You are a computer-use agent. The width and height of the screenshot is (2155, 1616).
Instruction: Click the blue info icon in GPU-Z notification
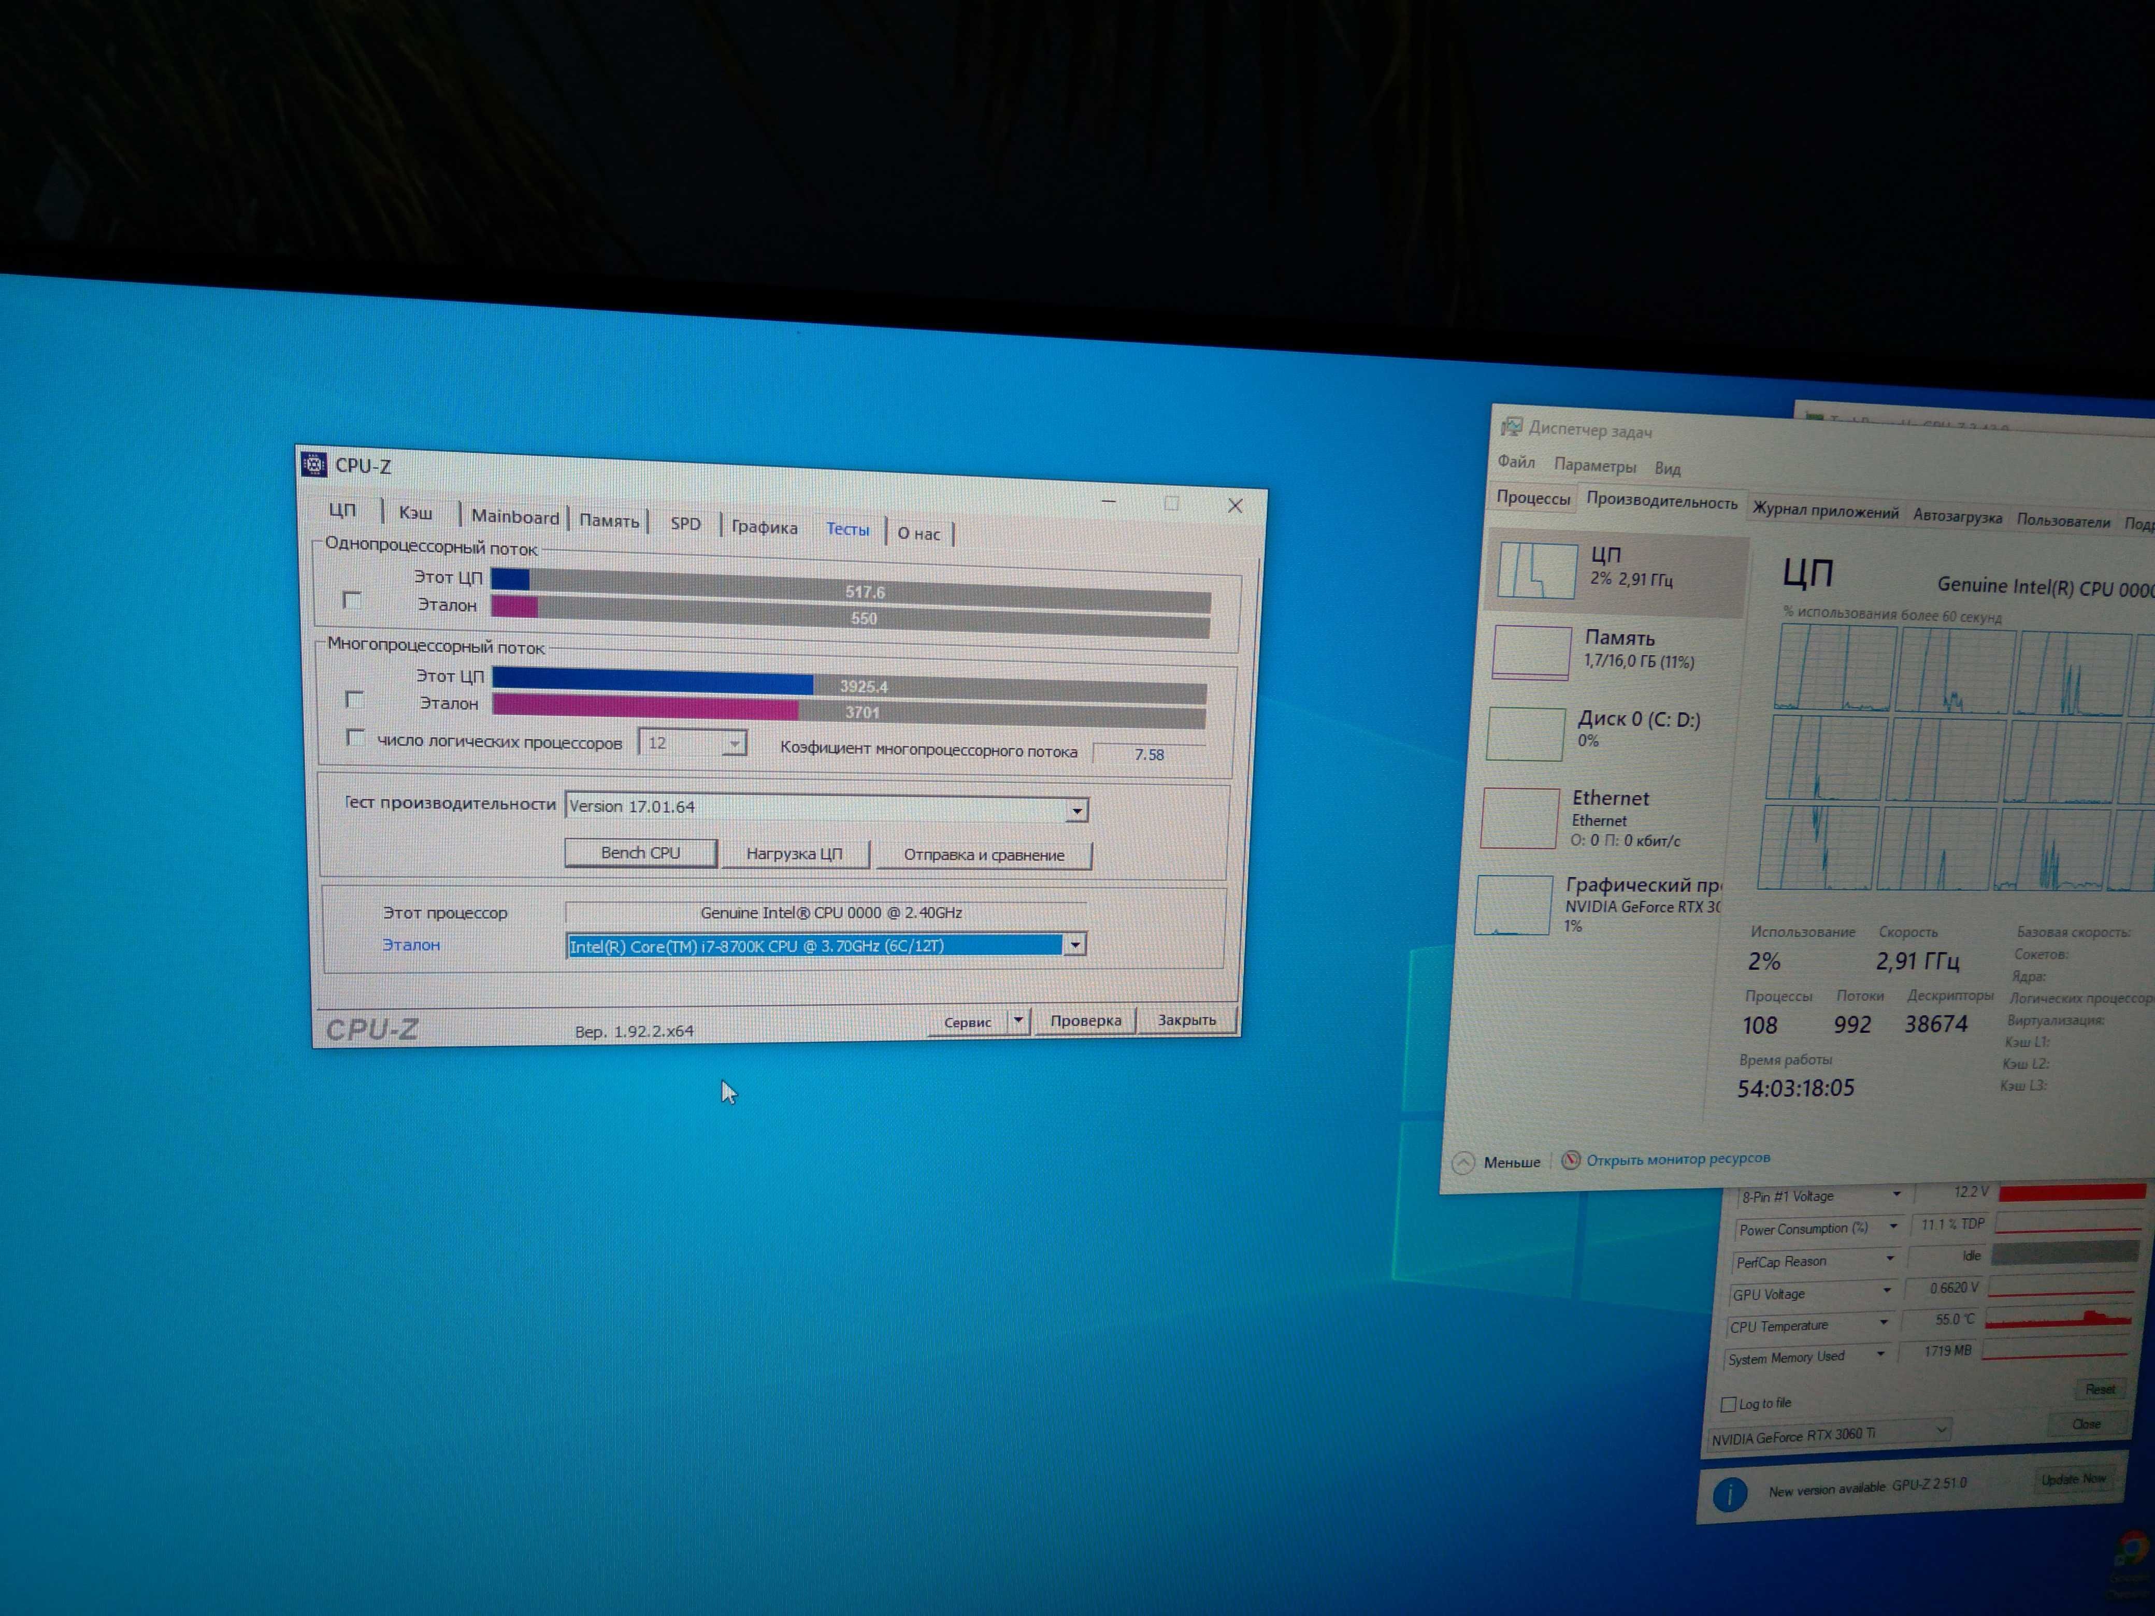pos(1729,1493)
